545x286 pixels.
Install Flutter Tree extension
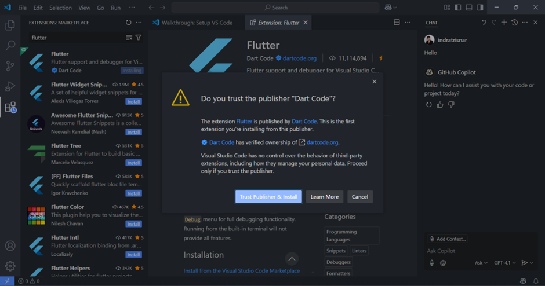133,163
